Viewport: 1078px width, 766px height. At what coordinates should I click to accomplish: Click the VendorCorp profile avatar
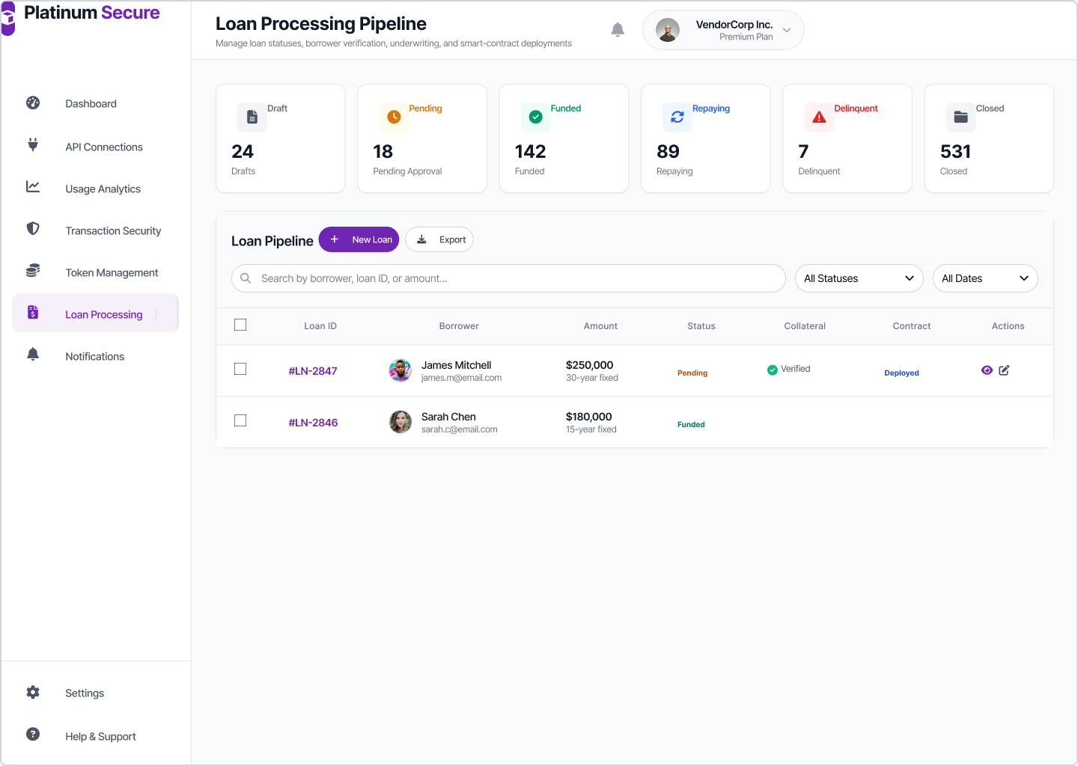(668, 30)
